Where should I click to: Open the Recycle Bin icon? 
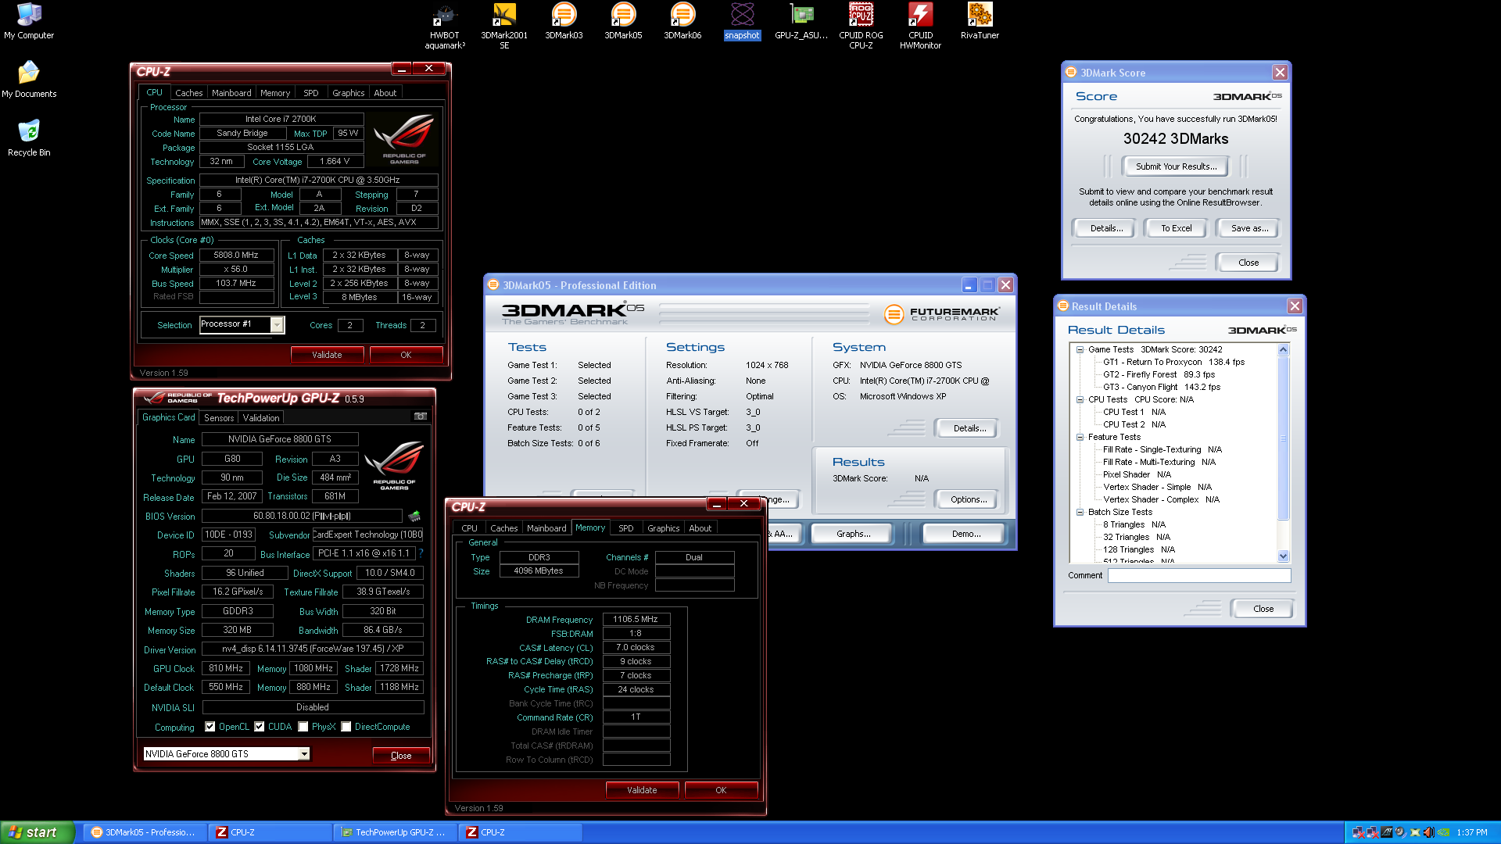(29, 138)
